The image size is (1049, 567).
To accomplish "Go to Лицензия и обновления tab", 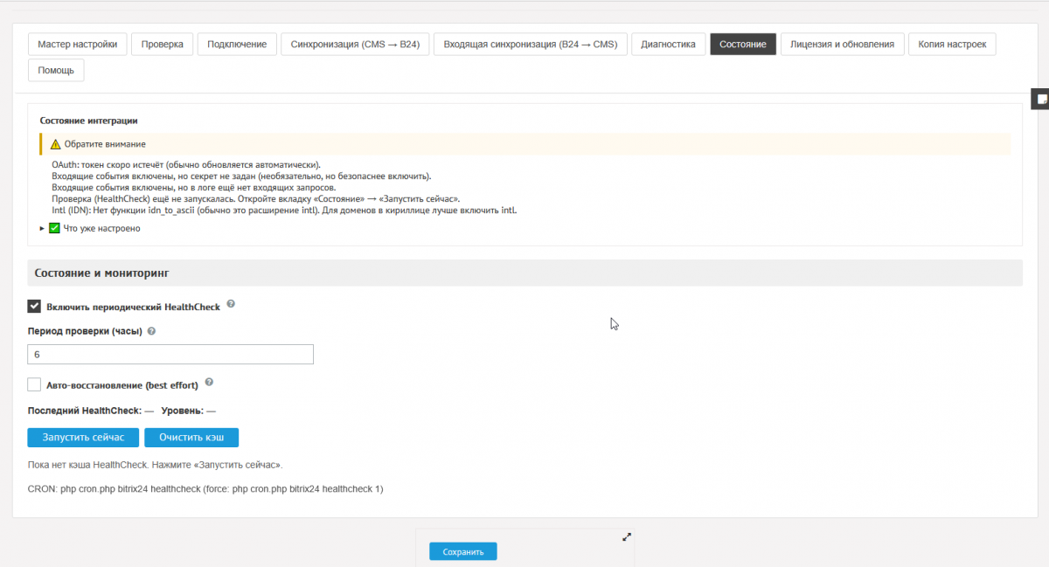I will coord(842,45).
